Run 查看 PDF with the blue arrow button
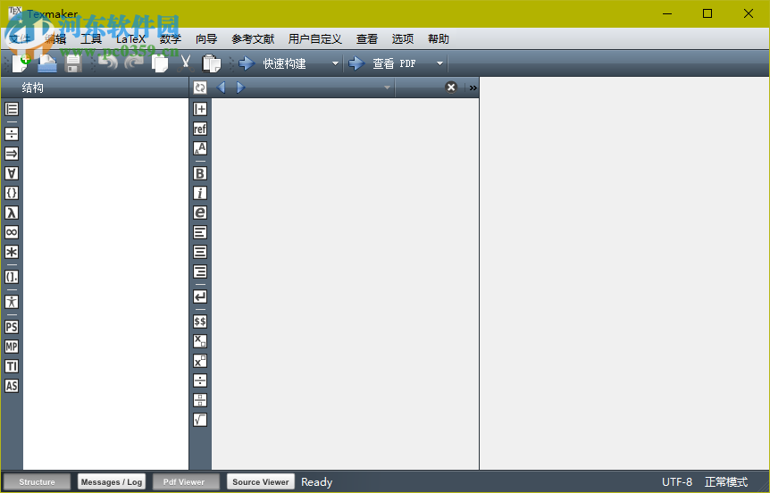The image size is (770, 493). click(x=356, y=63)
